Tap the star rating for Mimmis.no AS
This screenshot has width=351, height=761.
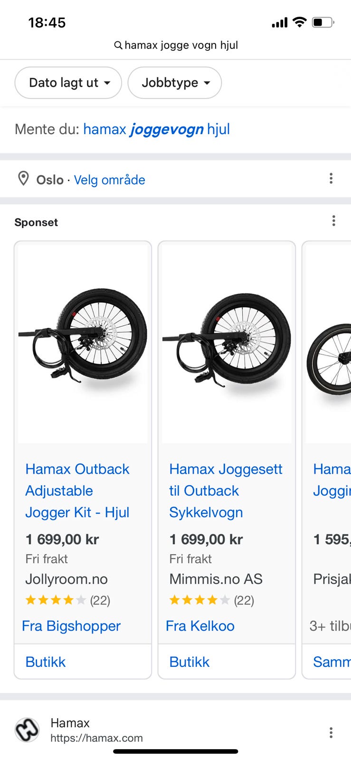(199, 600)
